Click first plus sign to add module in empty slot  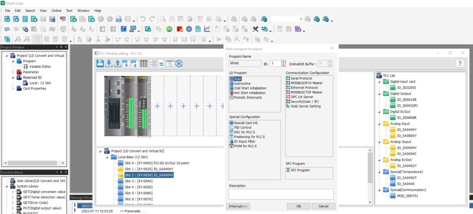pos(157,106)
